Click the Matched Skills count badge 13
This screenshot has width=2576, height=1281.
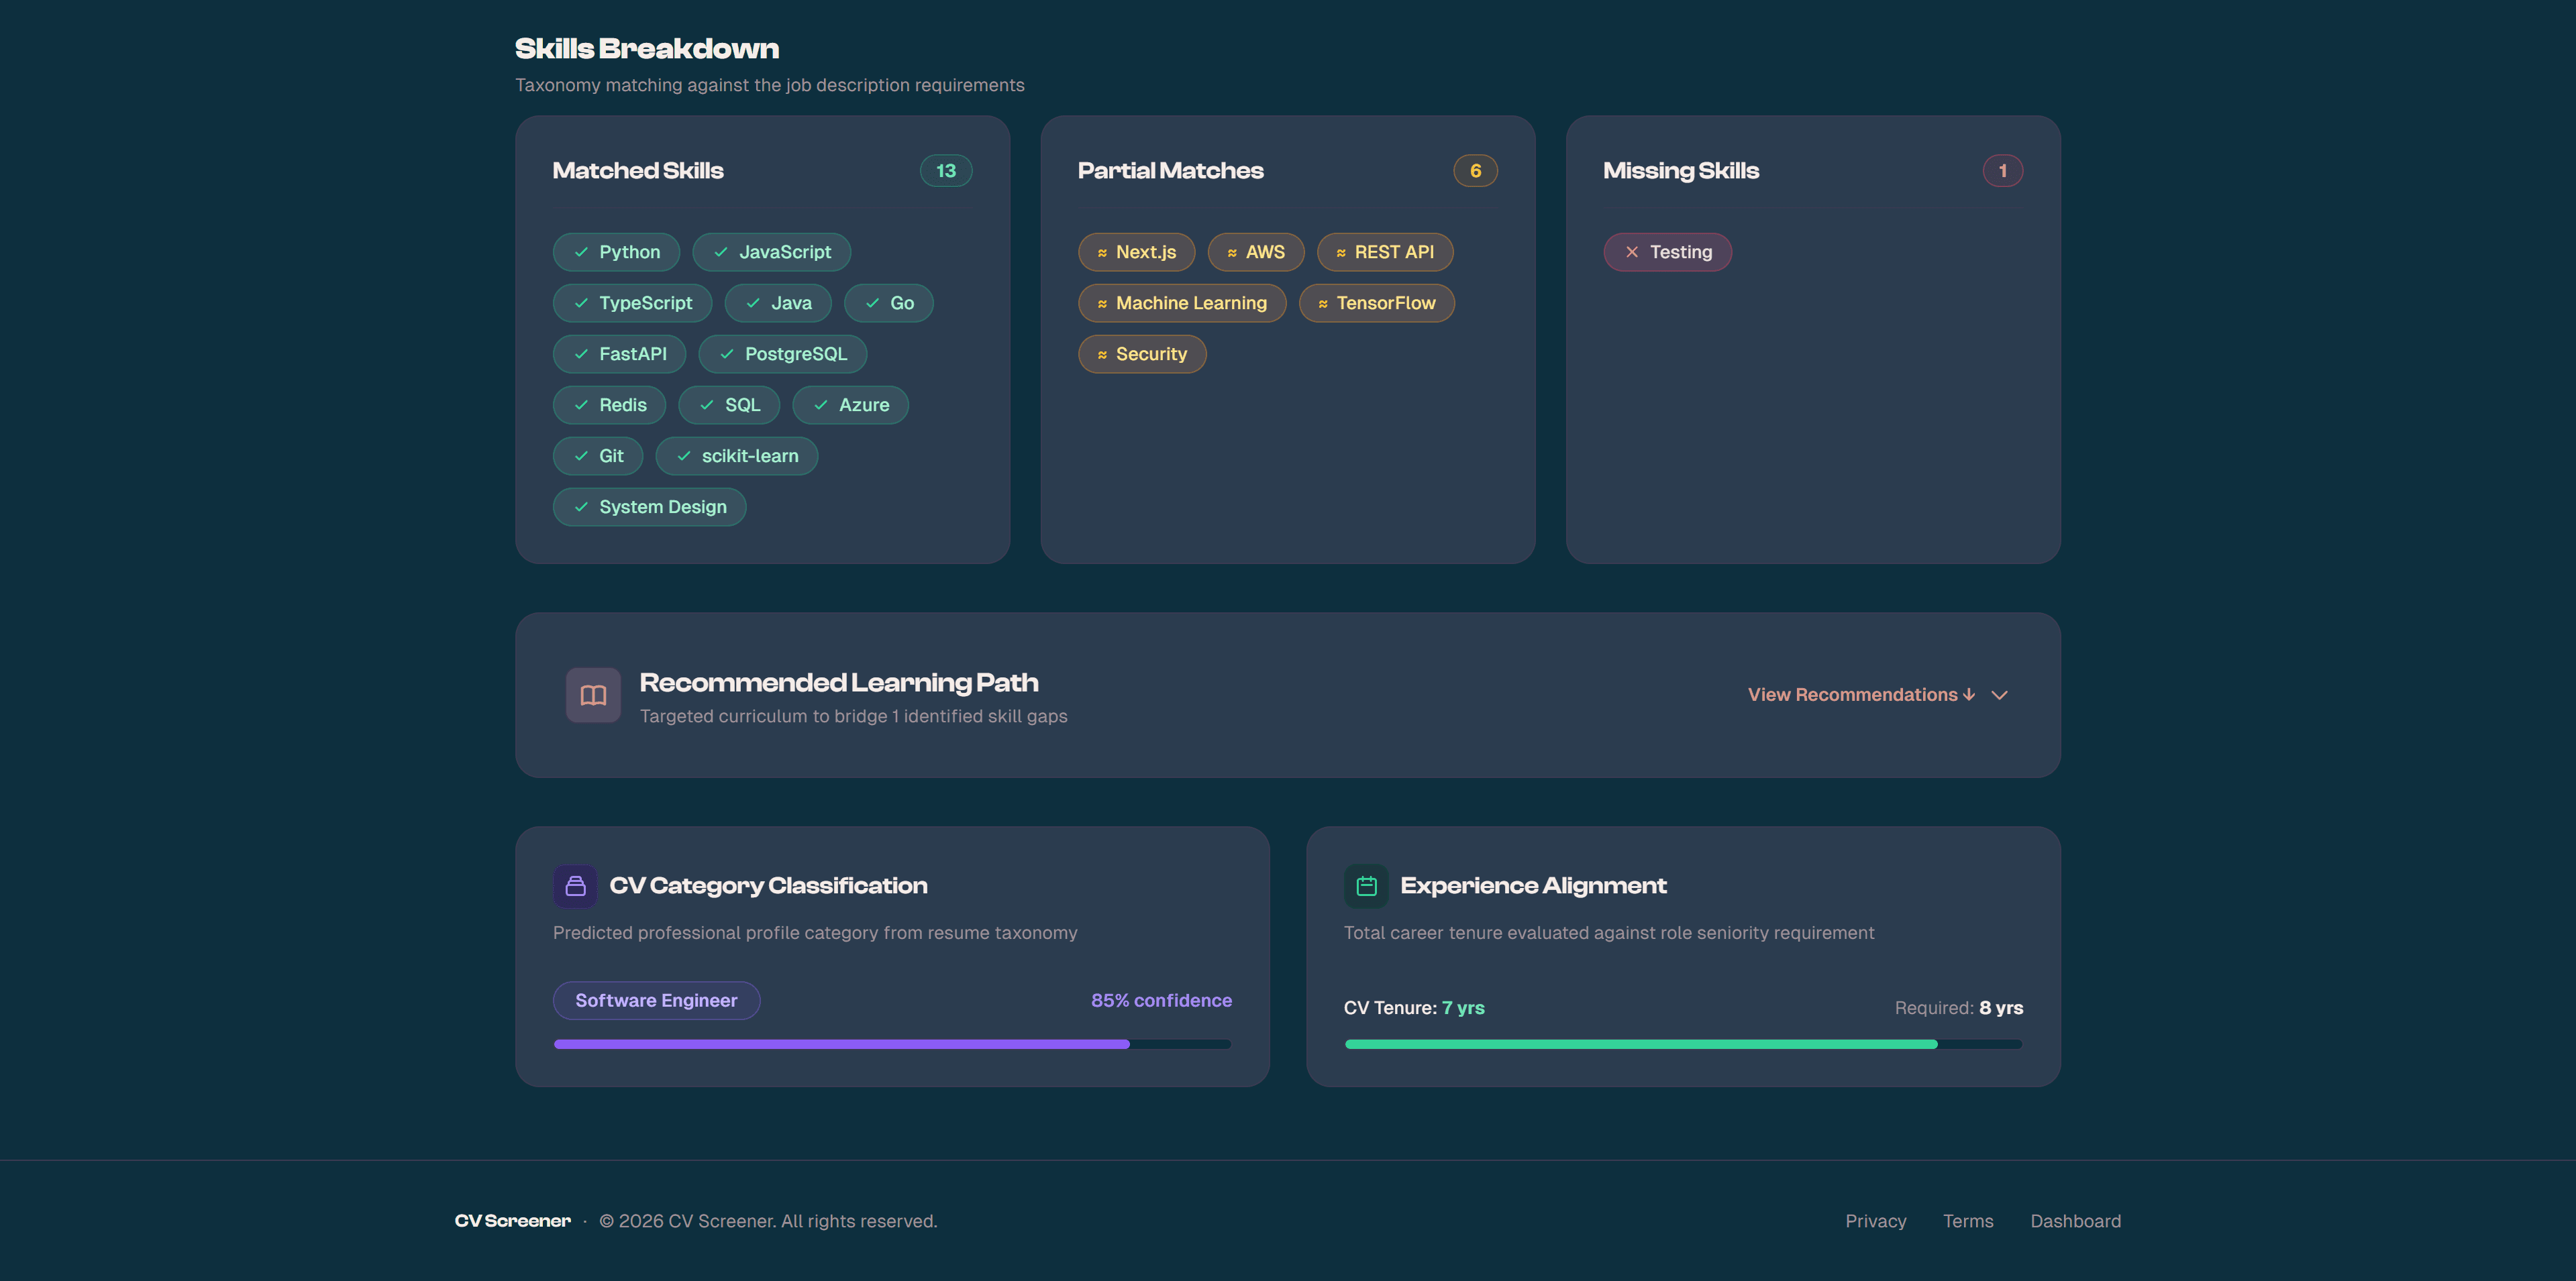(x=945, y=171)
